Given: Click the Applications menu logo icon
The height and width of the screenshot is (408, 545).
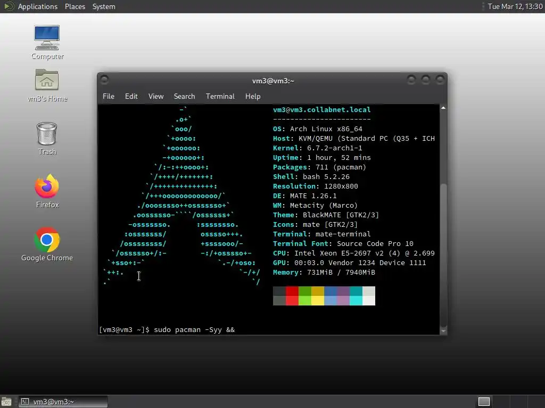Looking at the screenshot, I should tap(9, 6).
